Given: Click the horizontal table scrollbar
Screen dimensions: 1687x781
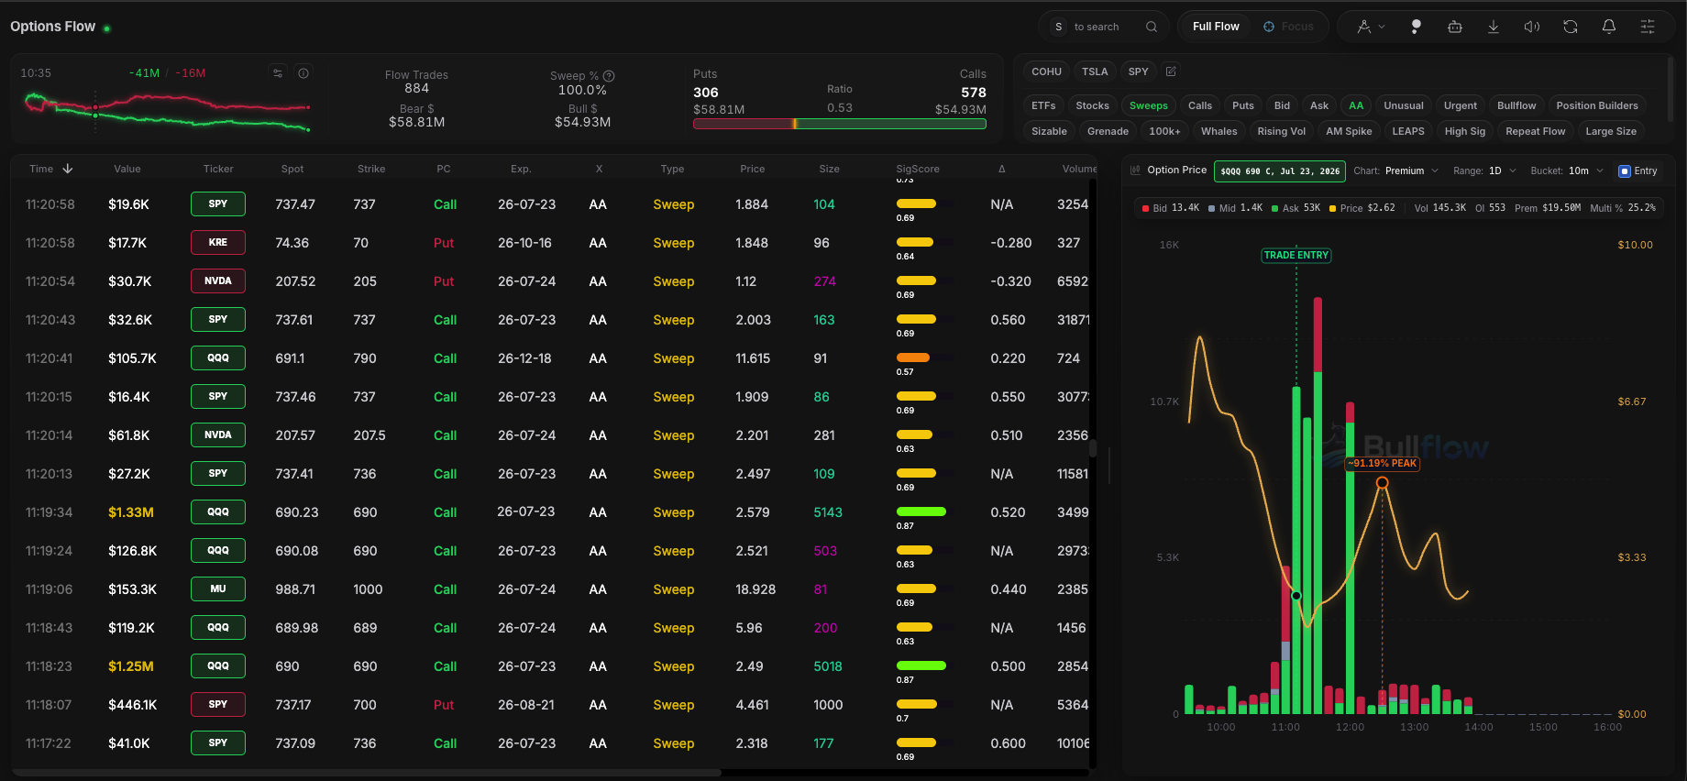Looking at the screenshot, I should coord(367,773).
